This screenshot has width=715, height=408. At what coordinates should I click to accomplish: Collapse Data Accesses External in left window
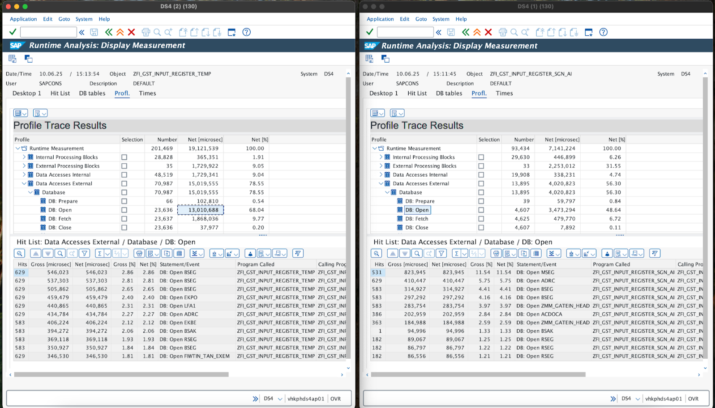(24, 183)
